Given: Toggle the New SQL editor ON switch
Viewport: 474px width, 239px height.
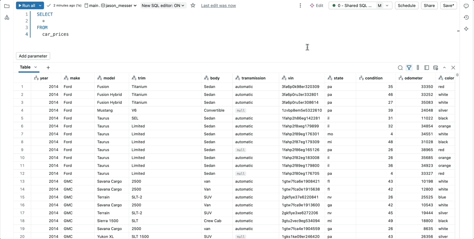Looking at the screenshot, I should coord(163,5).
